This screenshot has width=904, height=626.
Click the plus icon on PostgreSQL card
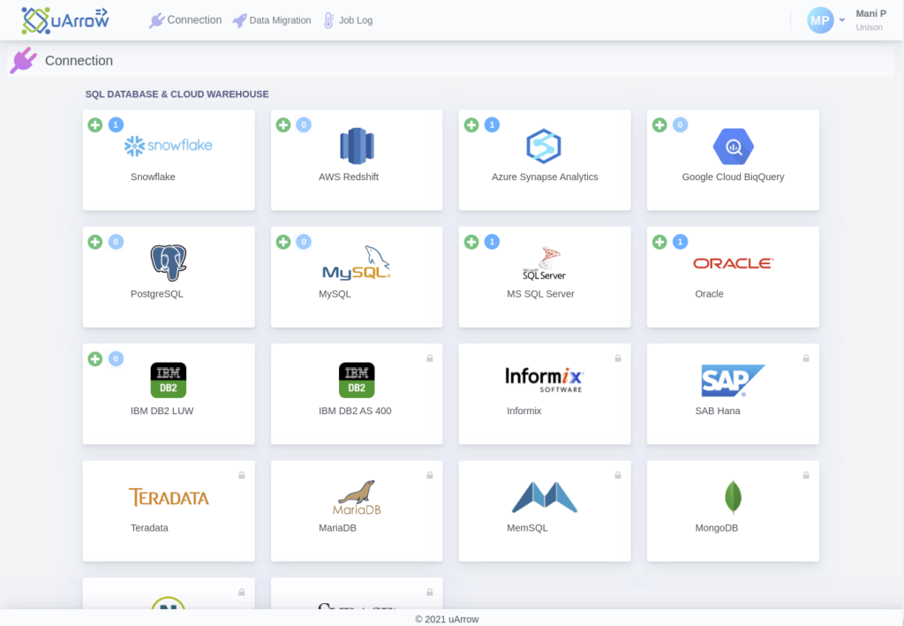click(x=95, y=241)
